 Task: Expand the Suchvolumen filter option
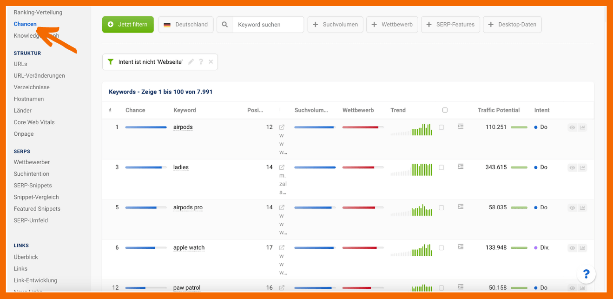(x=335, y=25)
